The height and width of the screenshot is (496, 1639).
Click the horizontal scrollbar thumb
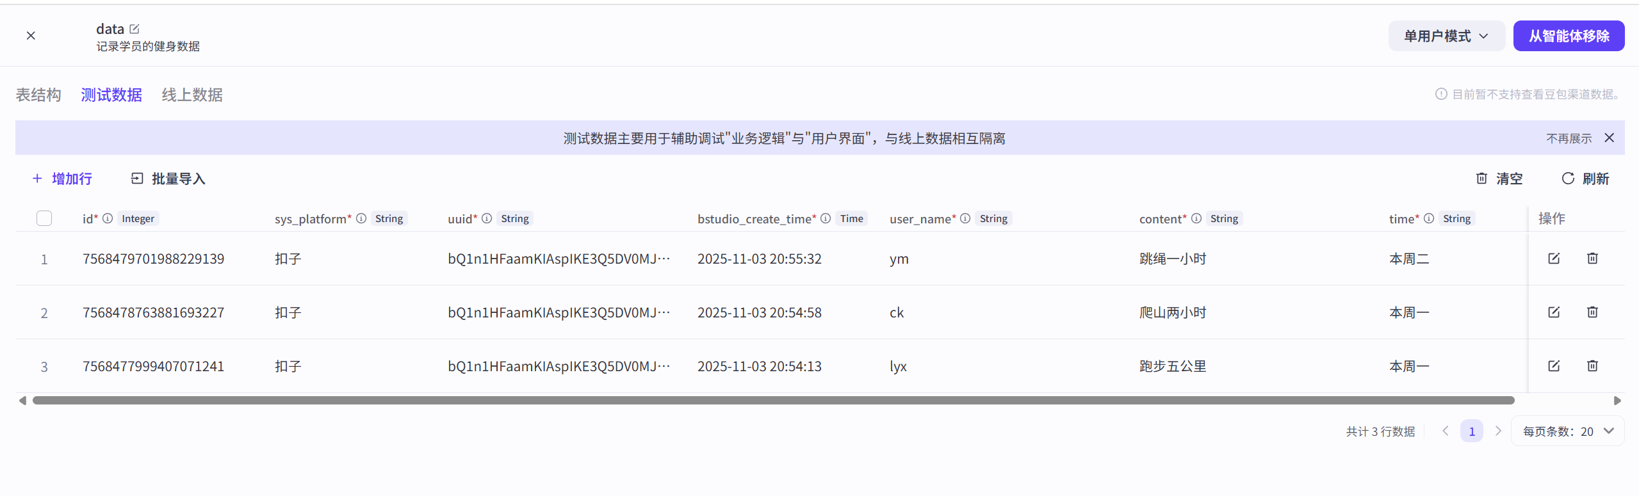[773, 401]
